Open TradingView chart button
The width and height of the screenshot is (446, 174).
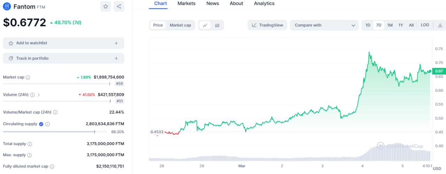268,25
